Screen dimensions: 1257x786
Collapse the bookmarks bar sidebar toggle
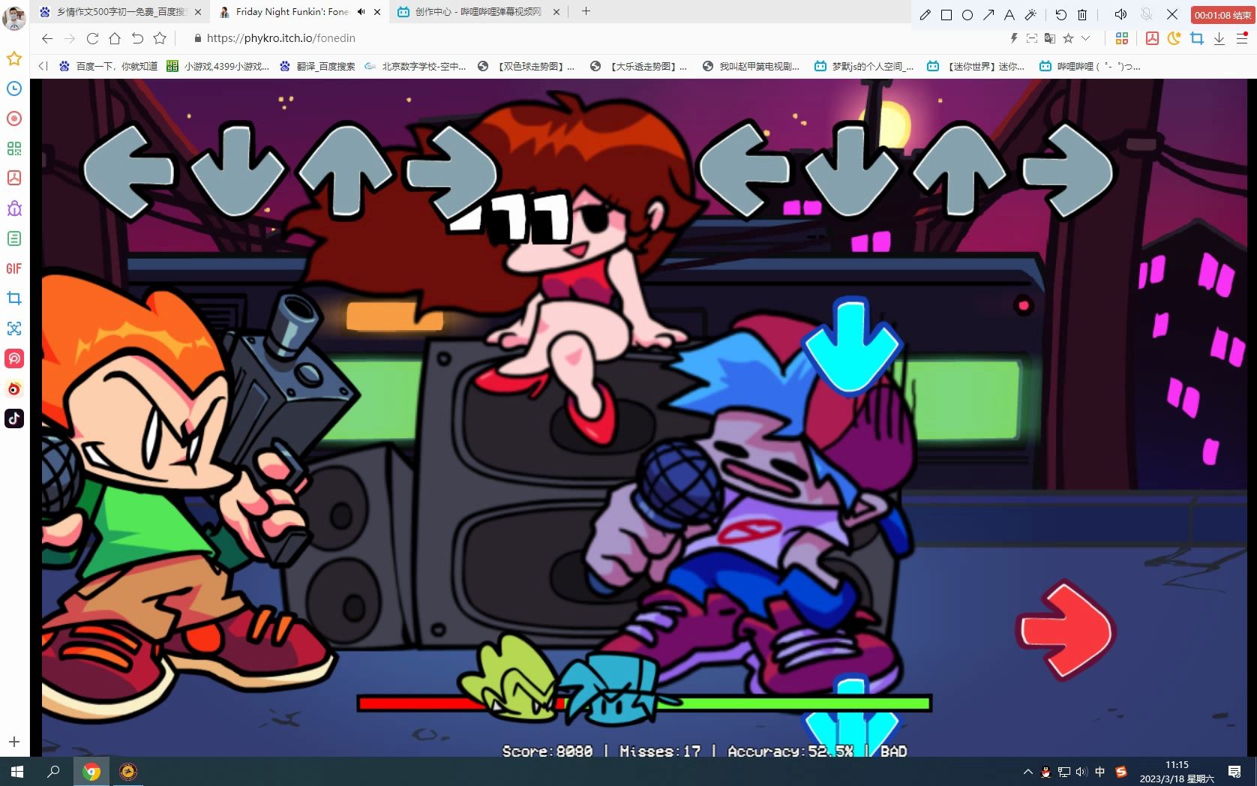coord(43,66)
